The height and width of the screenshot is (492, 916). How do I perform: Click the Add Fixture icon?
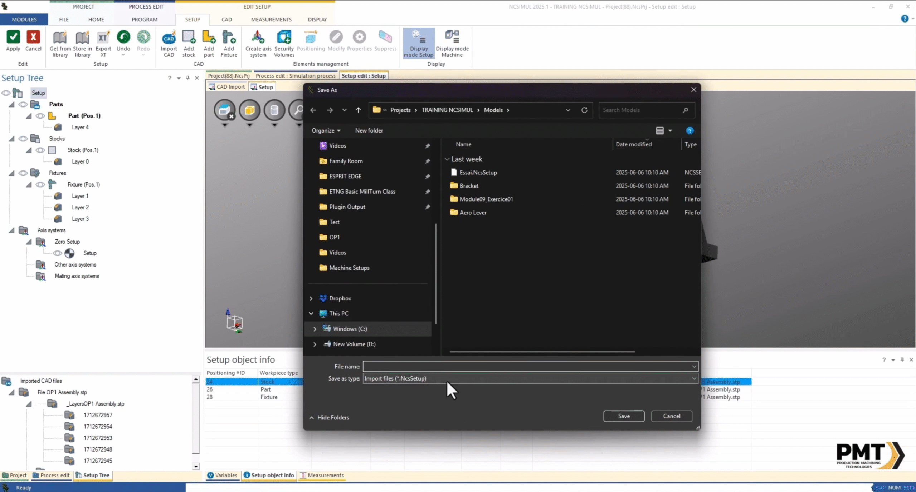point(229,37)
